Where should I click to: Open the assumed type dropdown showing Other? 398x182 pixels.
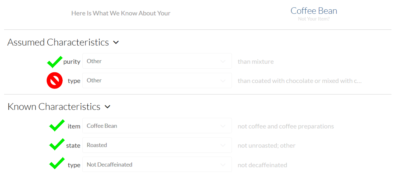[157, 80]
